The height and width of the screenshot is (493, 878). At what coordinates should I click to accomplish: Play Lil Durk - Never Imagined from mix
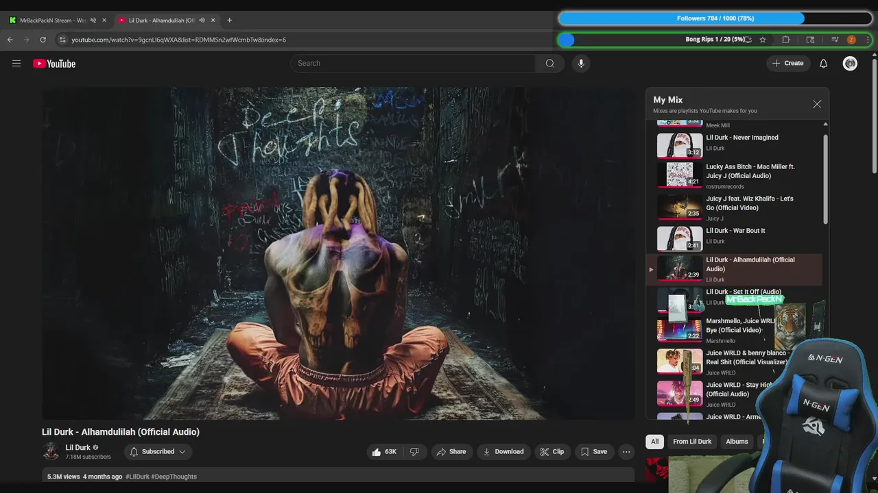pyautogui.click(x=734, y=144)
